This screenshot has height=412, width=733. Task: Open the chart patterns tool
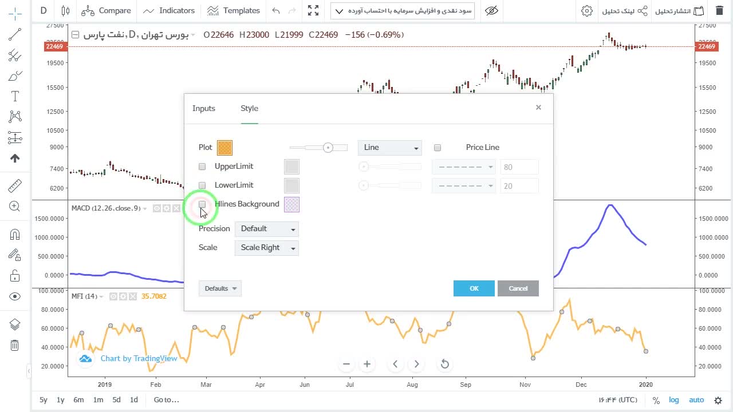click(x=15, y=117)
